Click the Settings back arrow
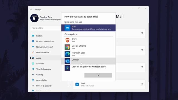The width and height of the screenshot is (178, 100). click(31, 9)
